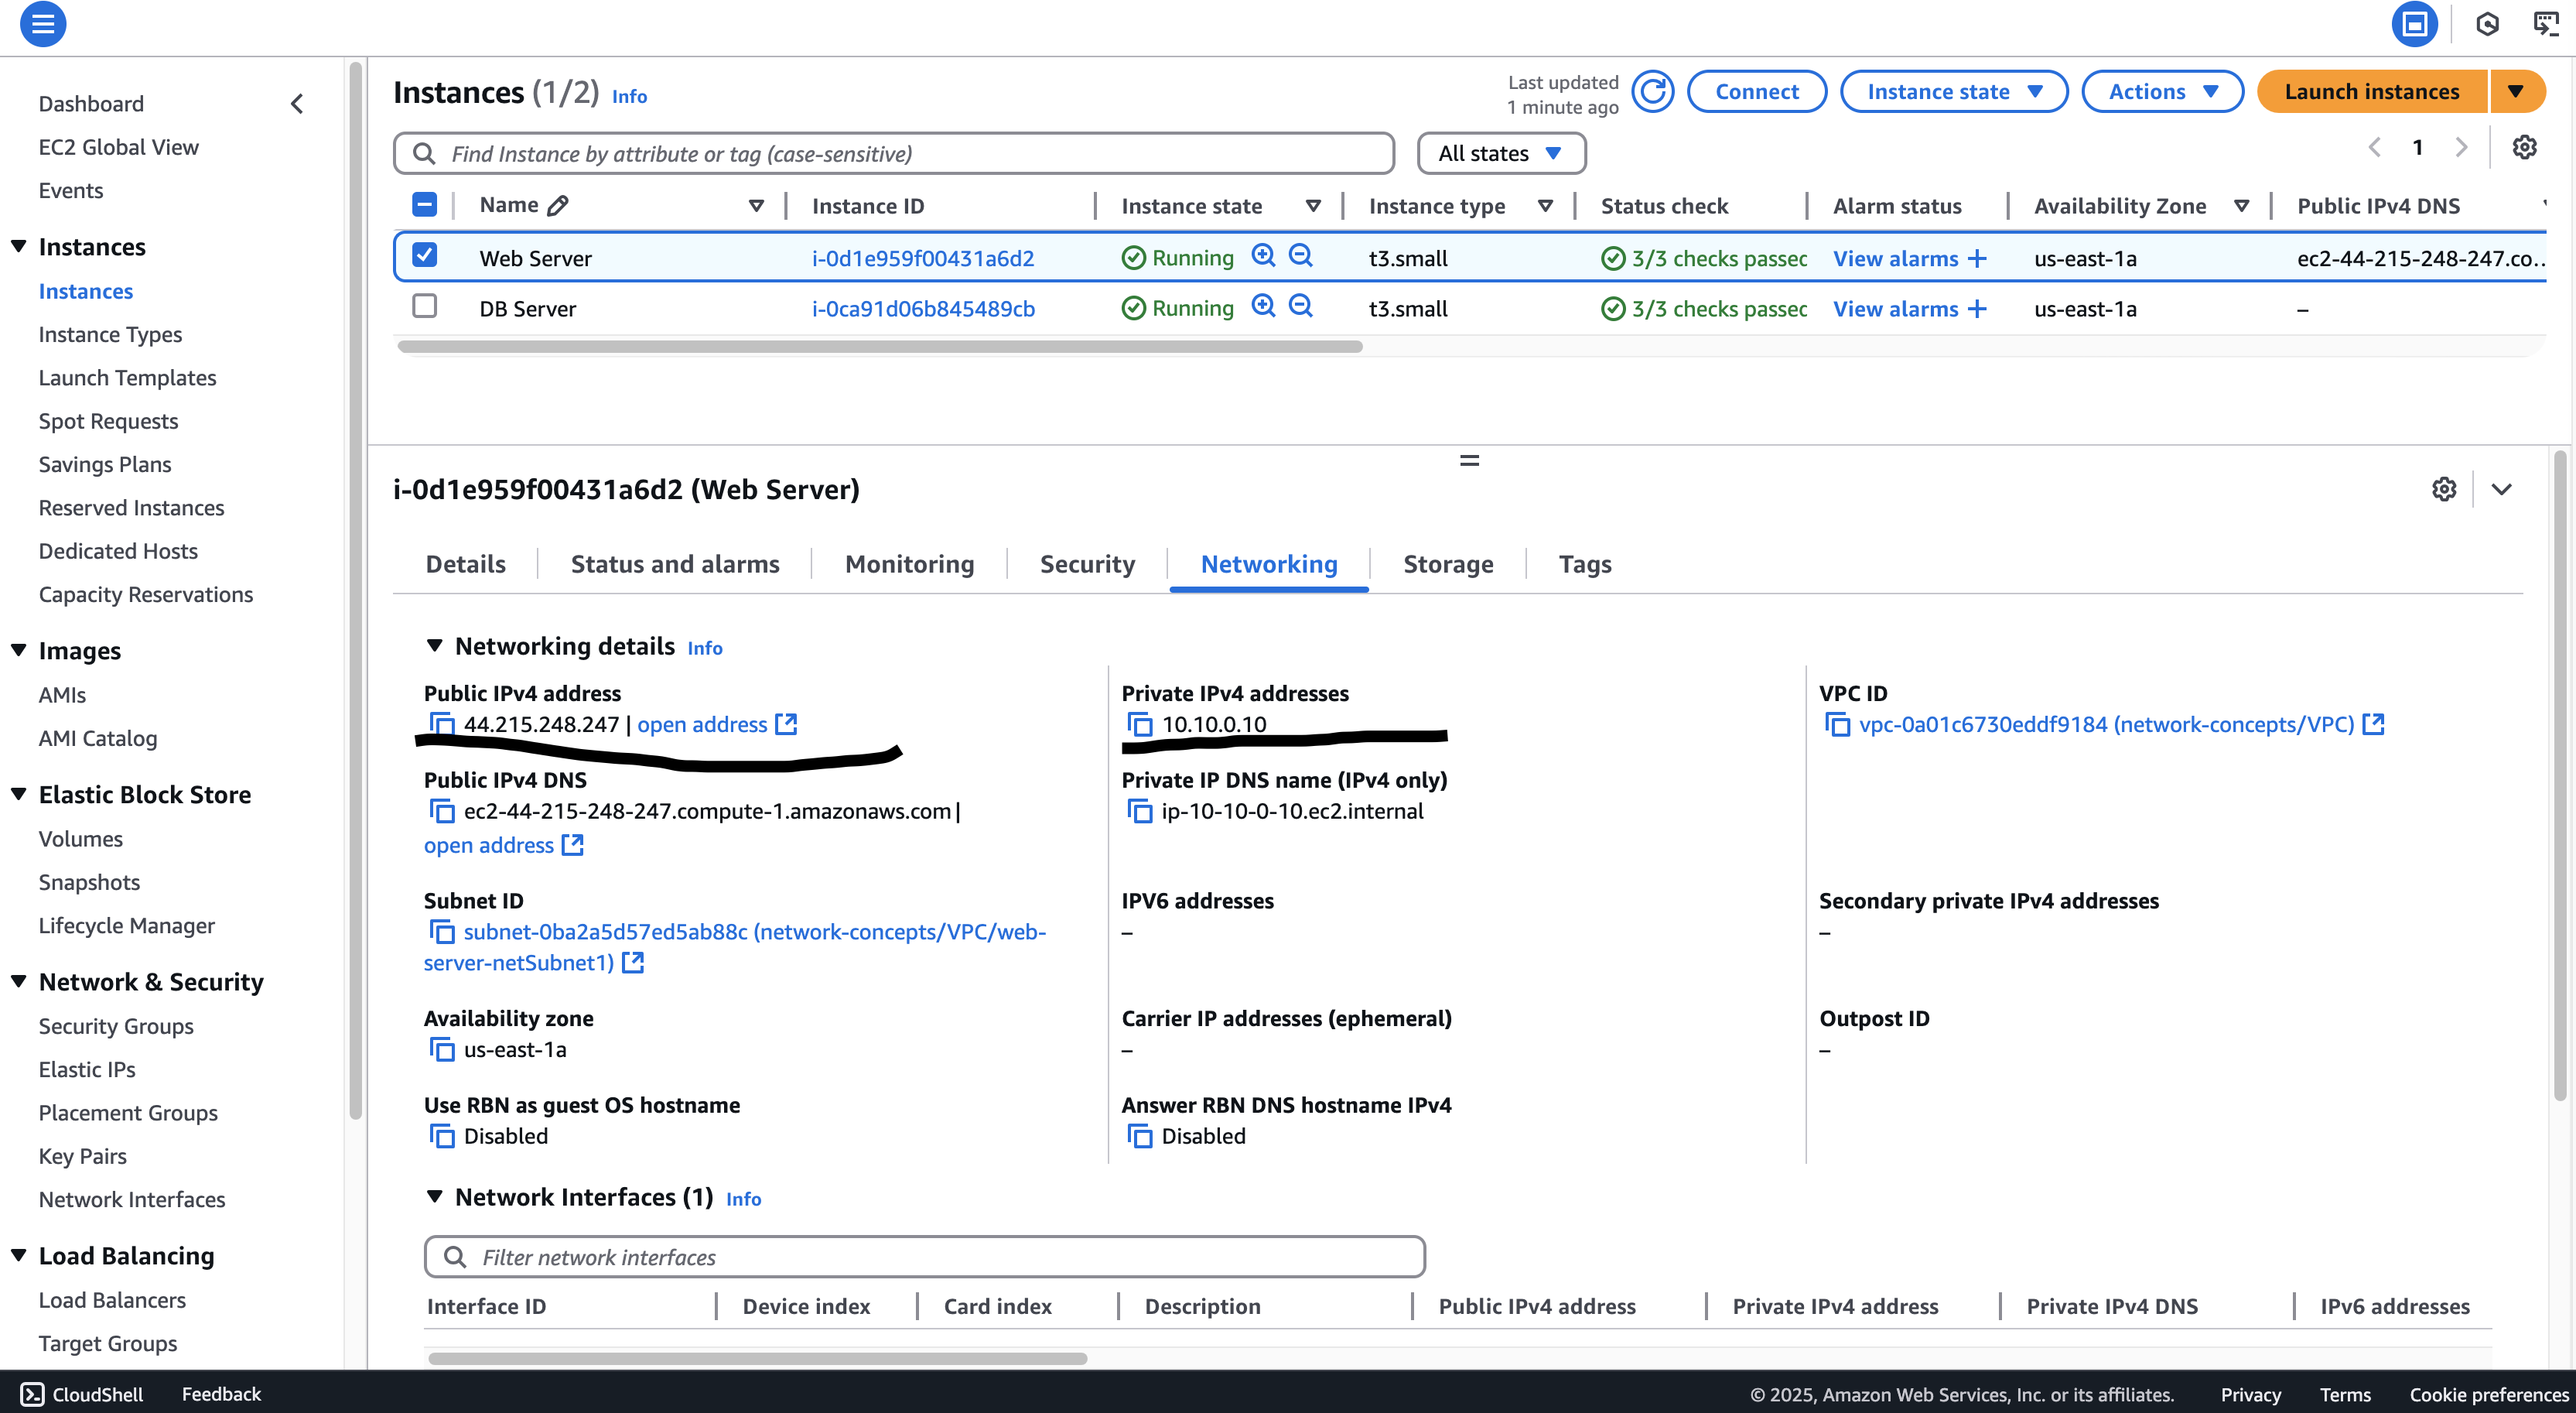Copy the RBN guest OS hostname value
2576x1413 pixels.
tap(441, 1136)
